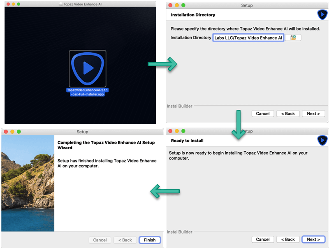Minimize the Topaz Video Enhance AI disk window
This screenshot has width=329, height=248.
click(x=14, y=4)
